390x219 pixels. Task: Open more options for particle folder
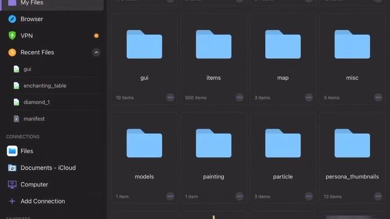309,196
